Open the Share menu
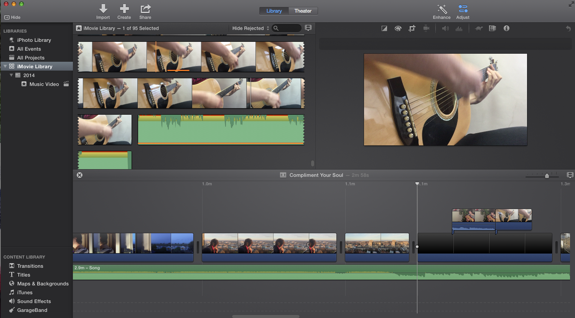575x318 pixels. (x=145, y=12)
